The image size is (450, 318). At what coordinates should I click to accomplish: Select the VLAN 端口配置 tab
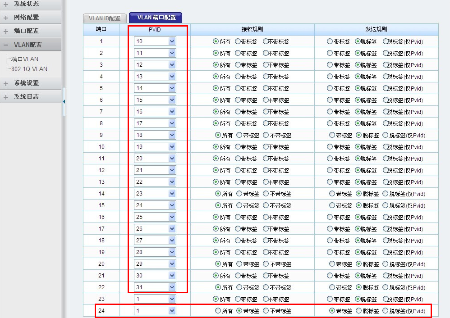[156, 18]
